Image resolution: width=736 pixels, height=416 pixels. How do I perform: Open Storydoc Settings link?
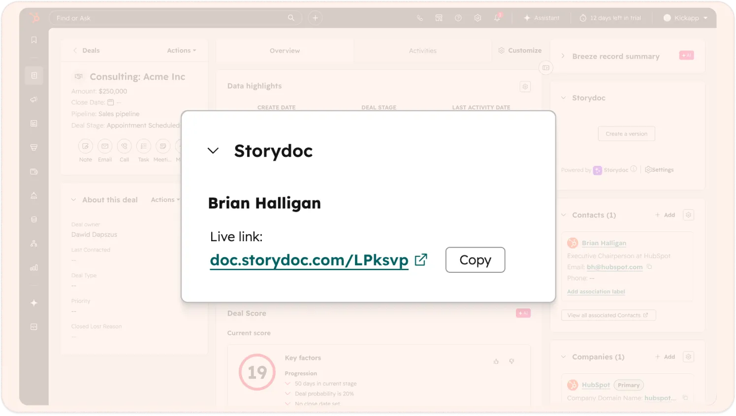coord(659,170)
